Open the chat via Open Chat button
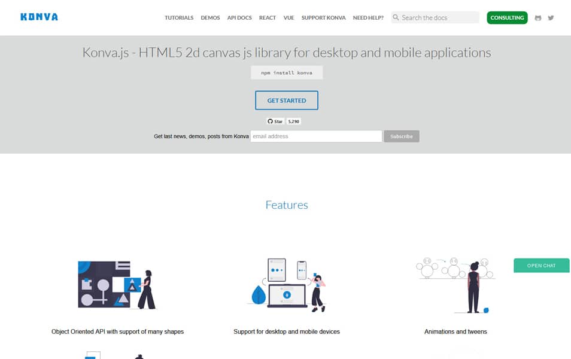The image size is (571, 359). (x=542, y=266)
